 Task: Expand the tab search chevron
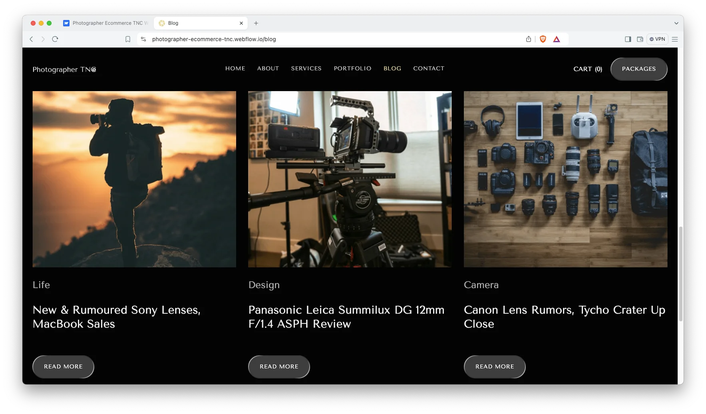(676, 23)
